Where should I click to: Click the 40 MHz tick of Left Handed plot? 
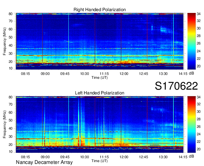pos(10,129)
